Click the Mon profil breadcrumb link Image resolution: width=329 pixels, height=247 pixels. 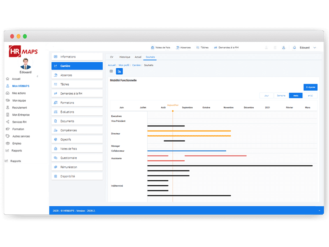(x=124, y=65)
